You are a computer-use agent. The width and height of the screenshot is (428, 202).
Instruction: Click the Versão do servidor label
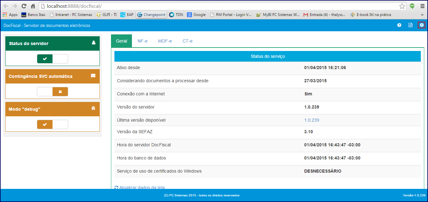click(x=136, y=107)
